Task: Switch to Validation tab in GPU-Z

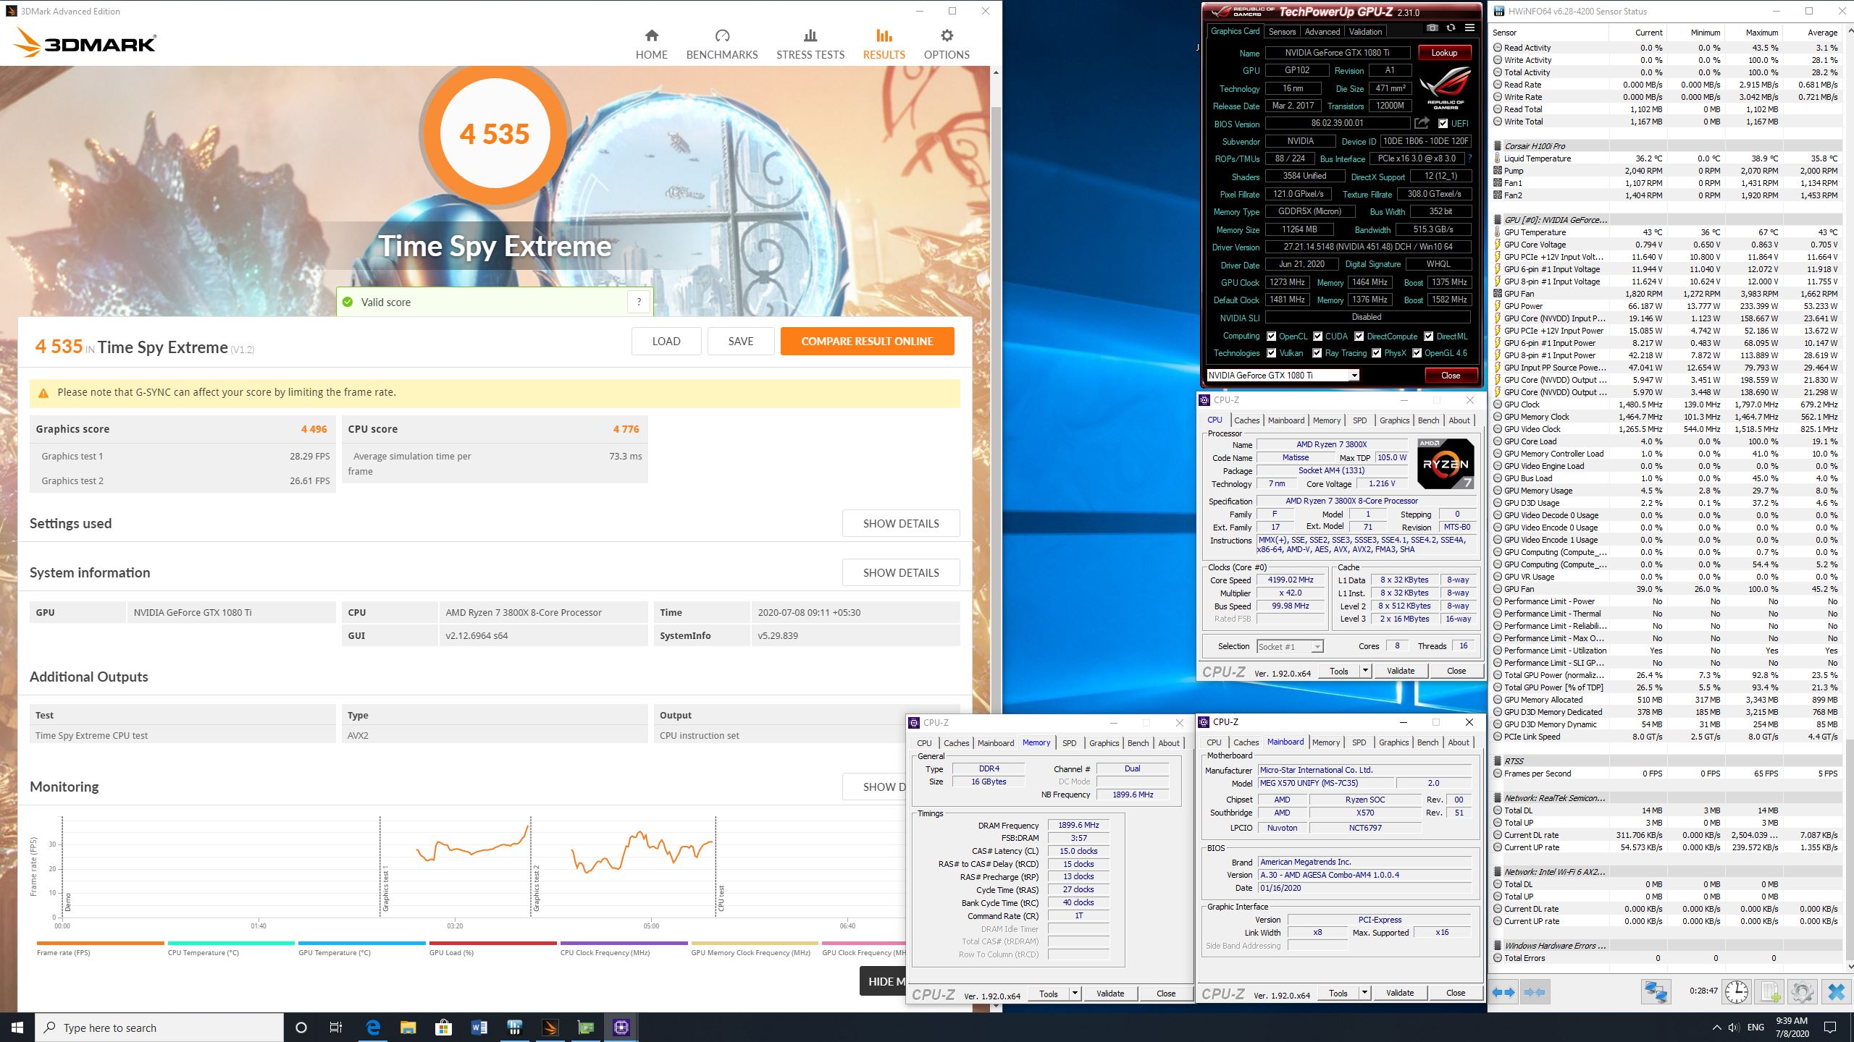Action: click(1365, 31)
